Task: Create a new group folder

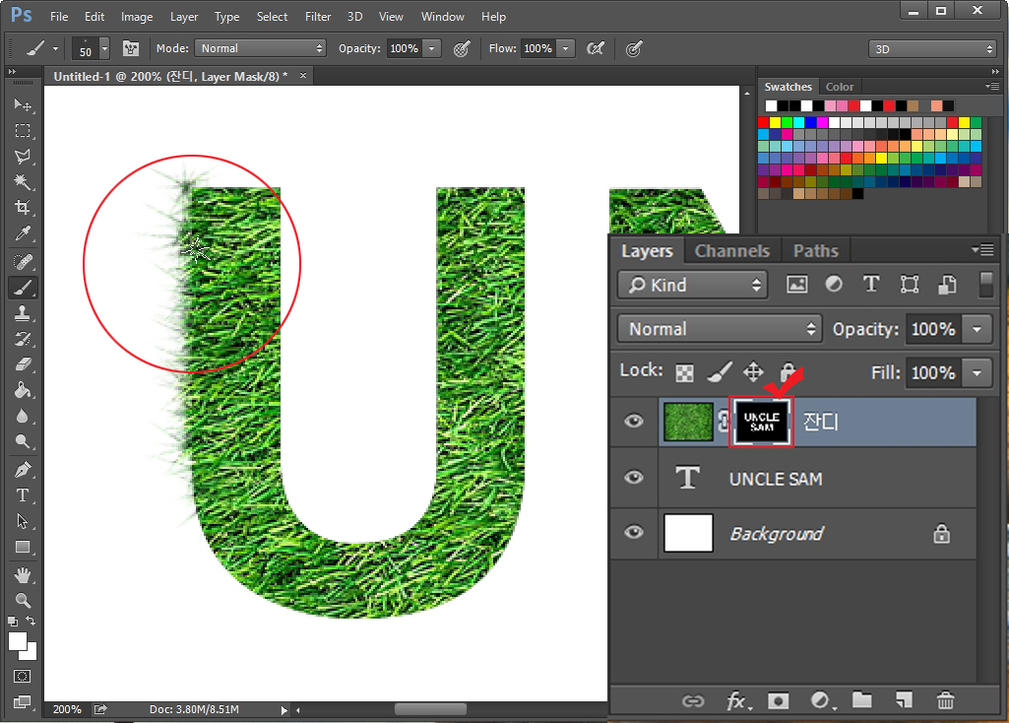Action: pyautogui.click(x=862, y=700)
